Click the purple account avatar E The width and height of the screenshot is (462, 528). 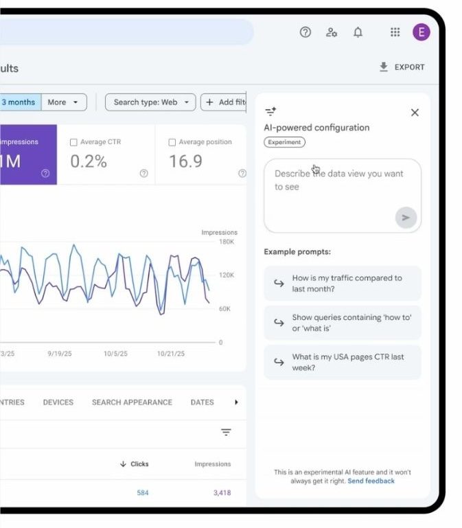(421, 32)
